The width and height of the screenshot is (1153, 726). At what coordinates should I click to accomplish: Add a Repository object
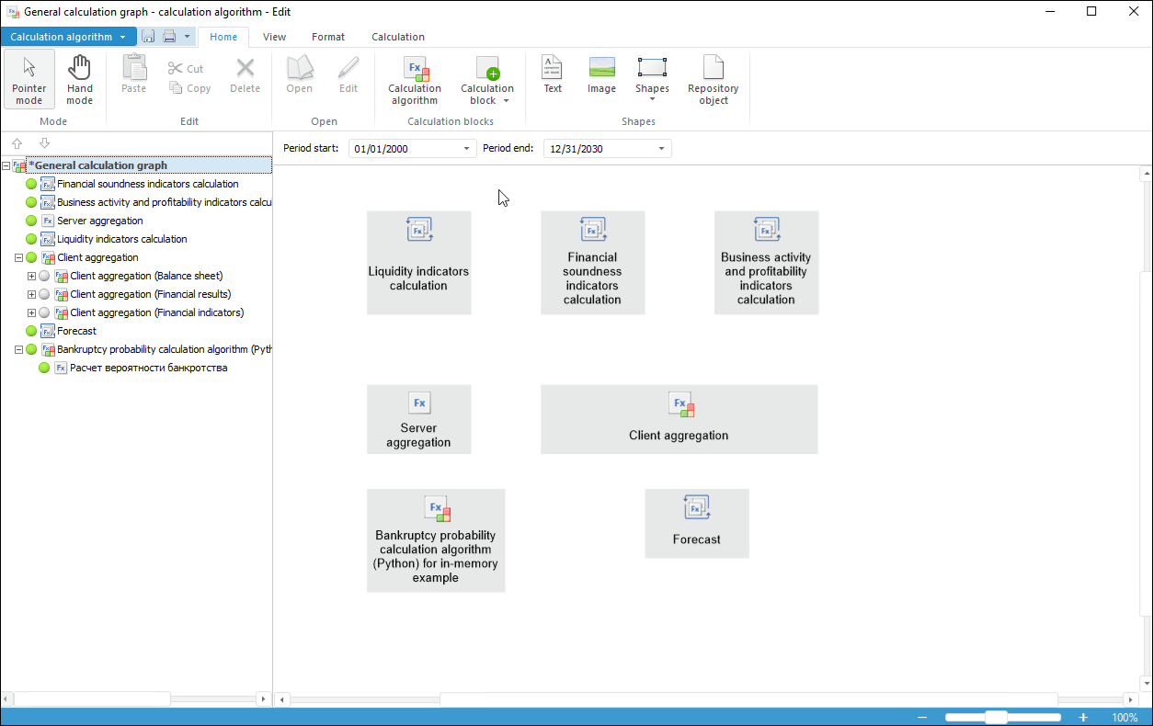713,80
